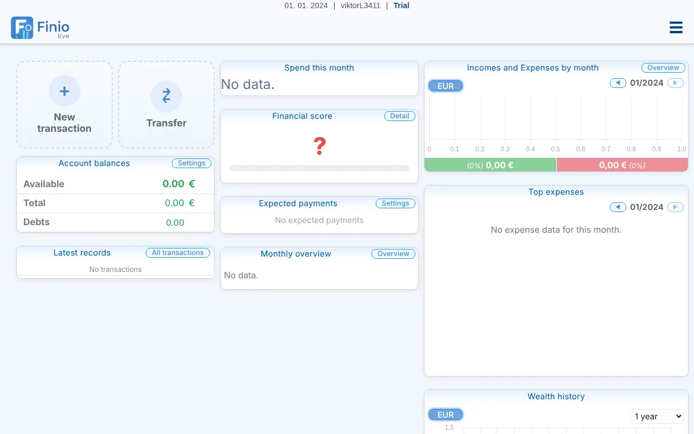Open the hamburger menu icon

676,28
